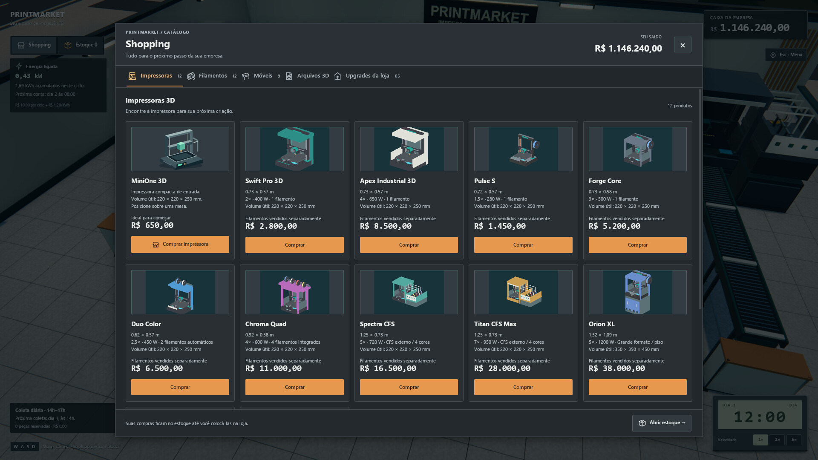Set game speed to 2×
Screen dimensions: 818x460
(777, 440)
